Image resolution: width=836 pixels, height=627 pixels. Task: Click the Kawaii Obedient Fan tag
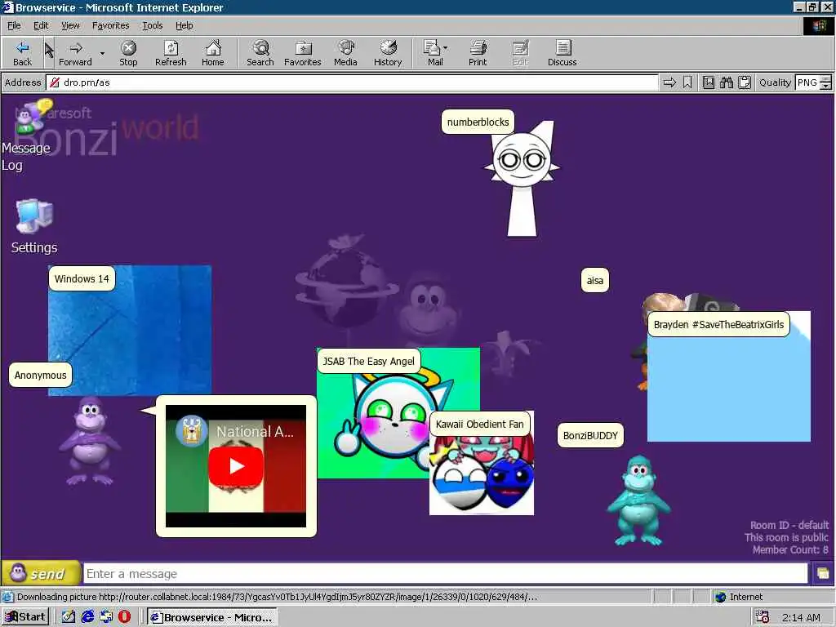(480, 425)
